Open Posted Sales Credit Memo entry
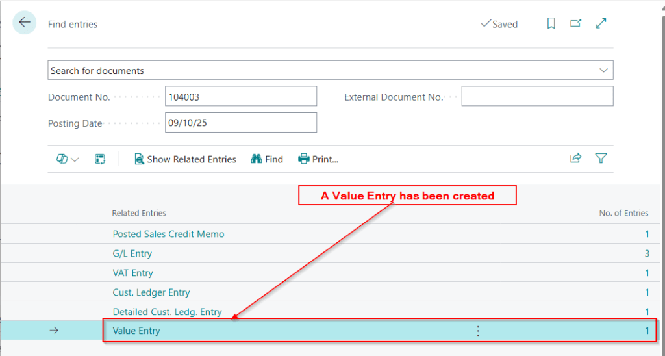Image resolution: width=665 pixels, height=356 pixels. tap(168, 234)
